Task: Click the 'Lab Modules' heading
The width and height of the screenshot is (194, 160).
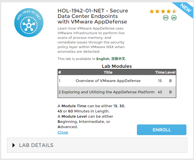Action: (117, 66)
